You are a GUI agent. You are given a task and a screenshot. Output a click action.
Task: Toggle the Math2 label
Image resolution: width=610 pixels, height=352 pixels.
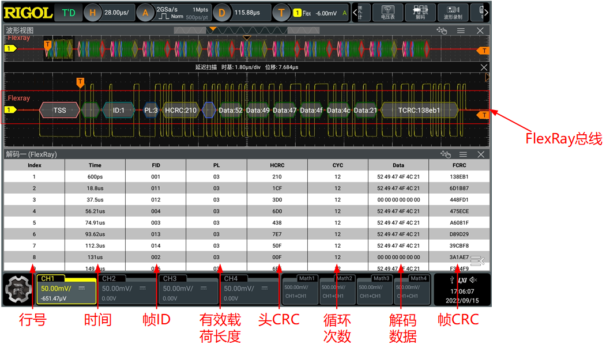(344, 278)
